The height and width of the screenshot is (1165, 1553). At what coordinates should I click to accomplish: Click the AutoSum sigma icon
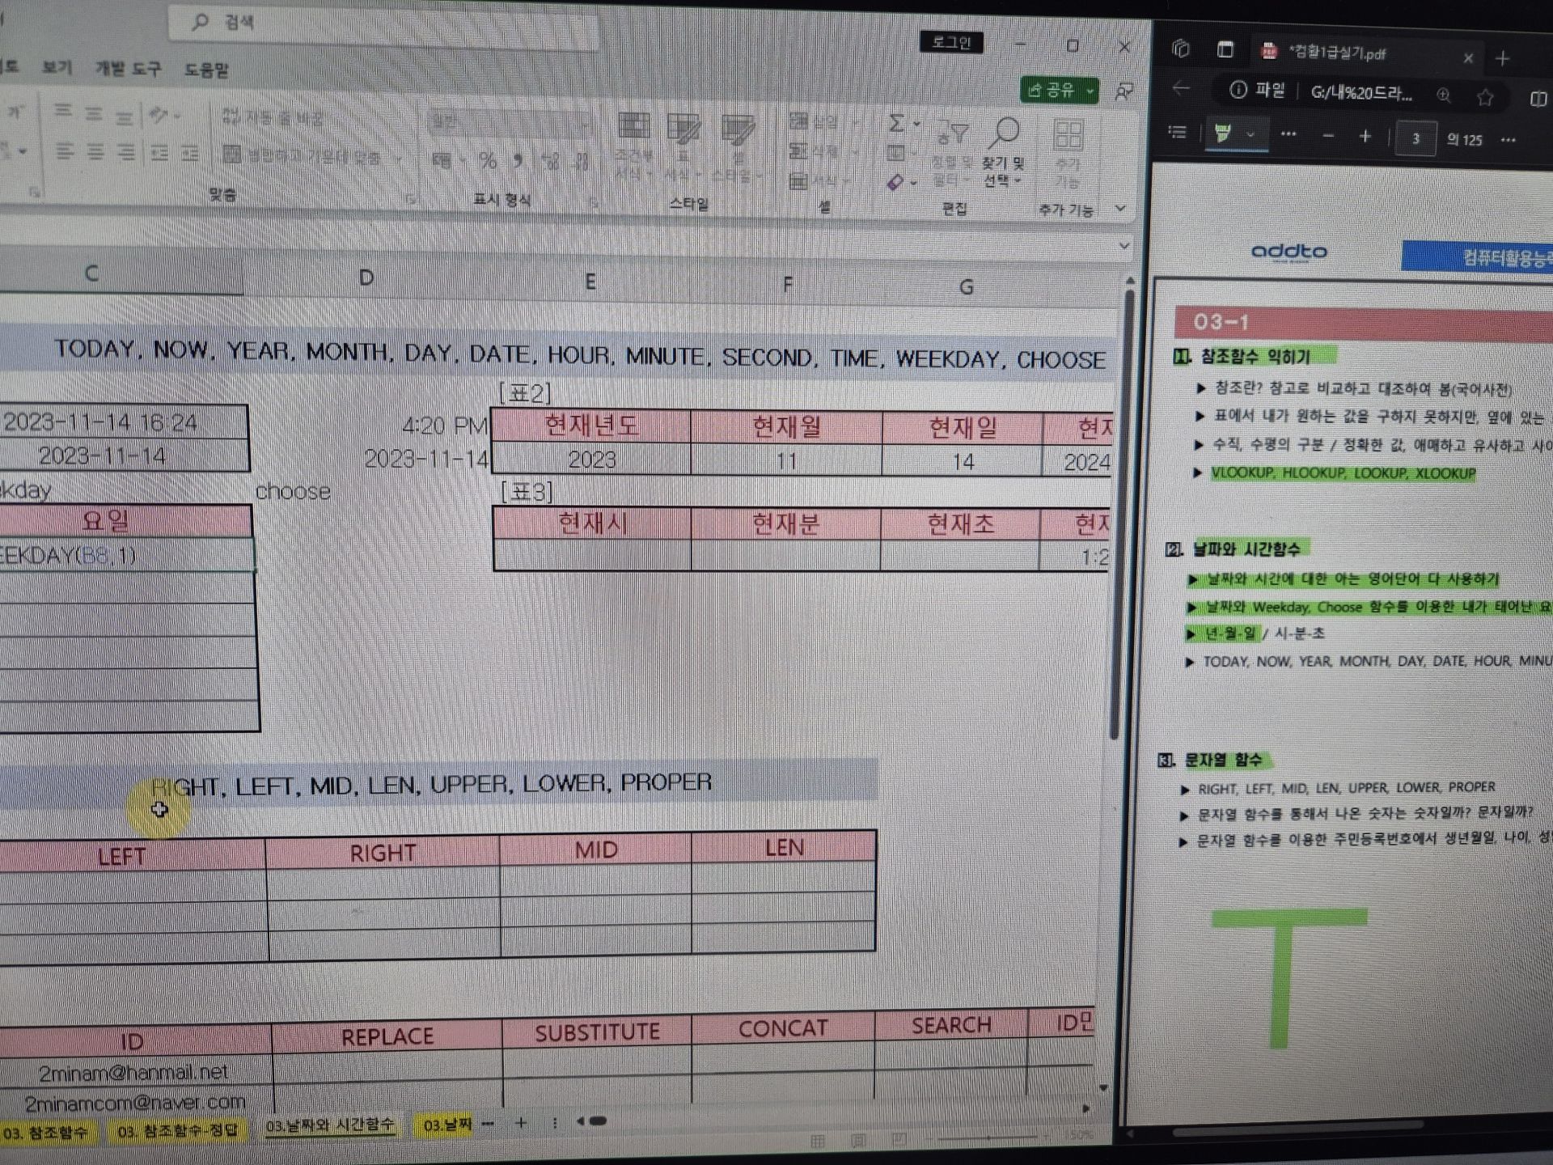[896, 124]
